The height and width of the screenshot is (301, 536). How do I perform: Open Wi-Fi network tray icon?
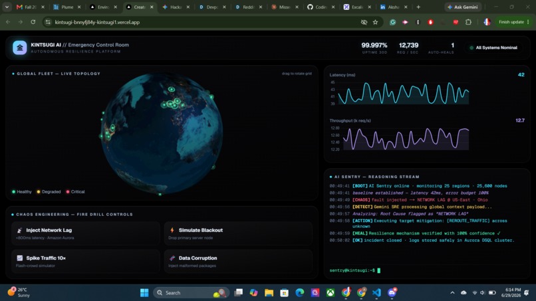click(x=474, y=293)
